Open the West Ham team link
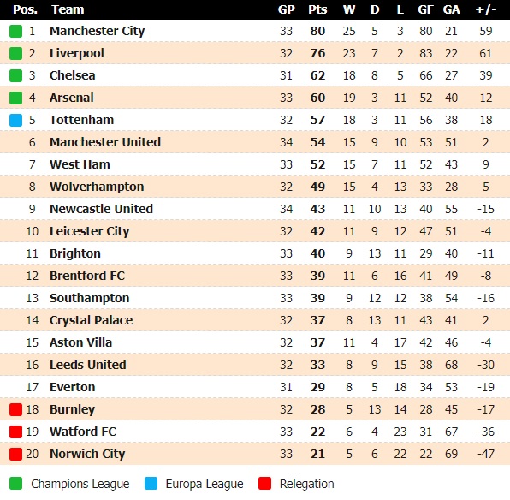The height and width of the screenshot is (500, 510). click(x=80, y=164)
